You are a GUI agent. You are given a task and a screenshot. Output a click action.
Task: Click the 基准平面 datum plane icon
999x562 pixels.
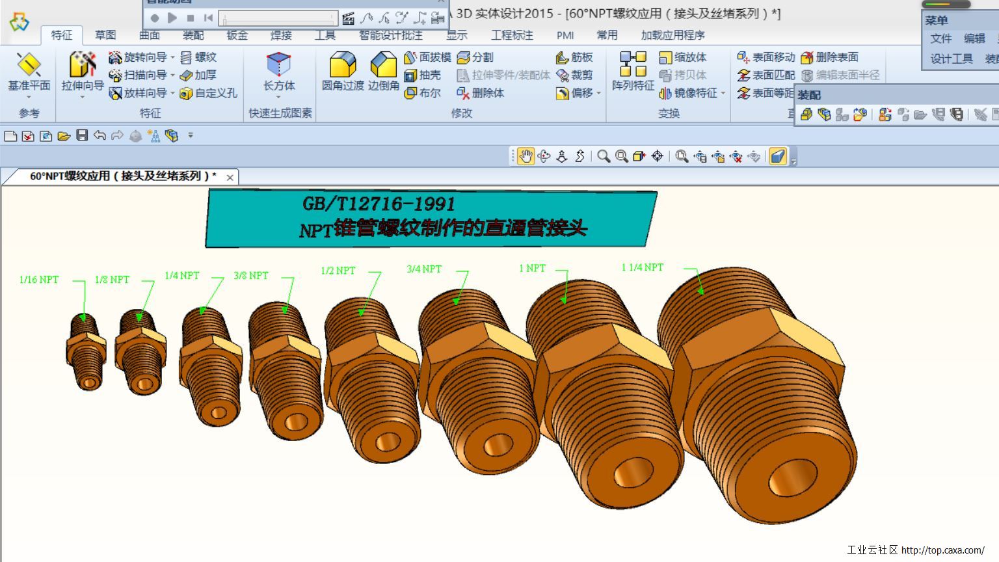(x=29, y=64)
